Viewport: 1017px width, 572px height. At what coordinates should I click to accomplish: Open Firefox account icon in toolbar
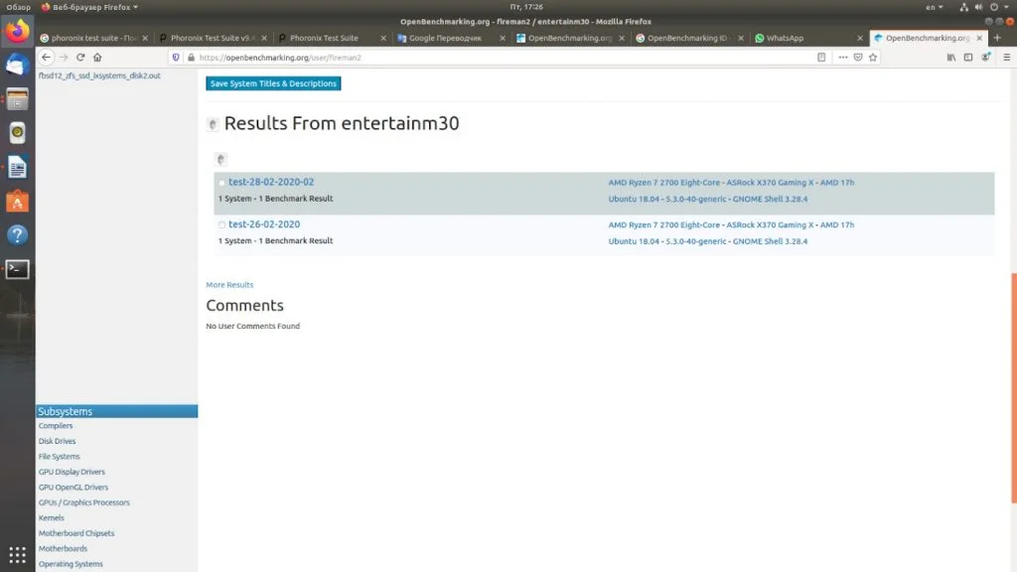[x=986, y=57]
